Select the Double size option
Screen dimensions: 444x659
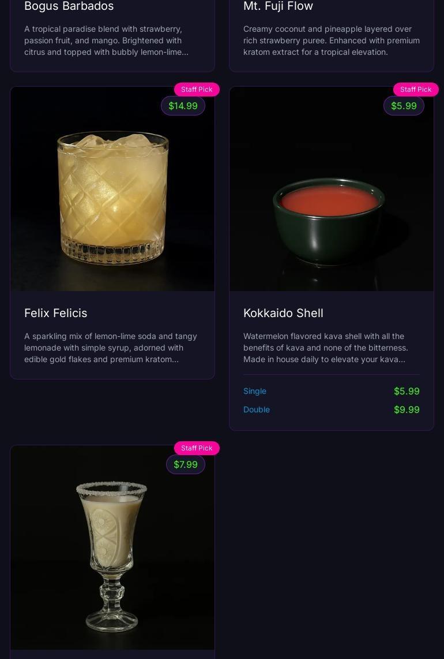point(257,409)
